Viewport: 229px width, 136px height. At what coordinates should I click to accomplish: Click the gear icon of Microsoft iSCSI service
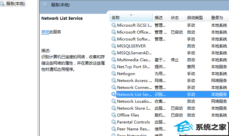click(113, 25)
